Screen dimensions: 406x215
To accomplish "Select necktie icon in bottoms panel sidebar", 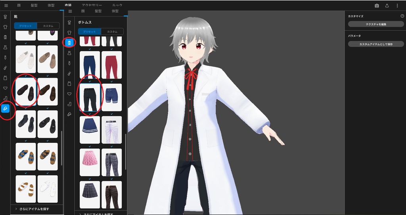I will point(69,63).
